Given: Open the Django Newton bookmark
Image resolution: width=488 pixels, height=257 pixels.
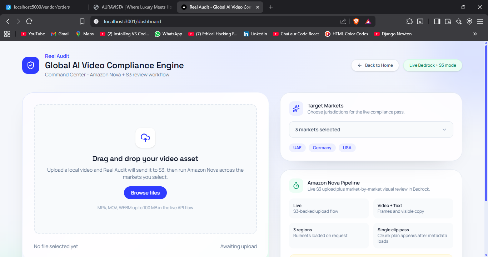Looking at the screenshot, I should pyautogui.click(x=393, y=34).
